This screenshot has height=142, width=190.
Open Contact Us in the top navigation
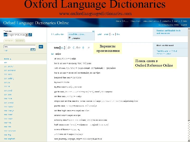pos(166,21)
